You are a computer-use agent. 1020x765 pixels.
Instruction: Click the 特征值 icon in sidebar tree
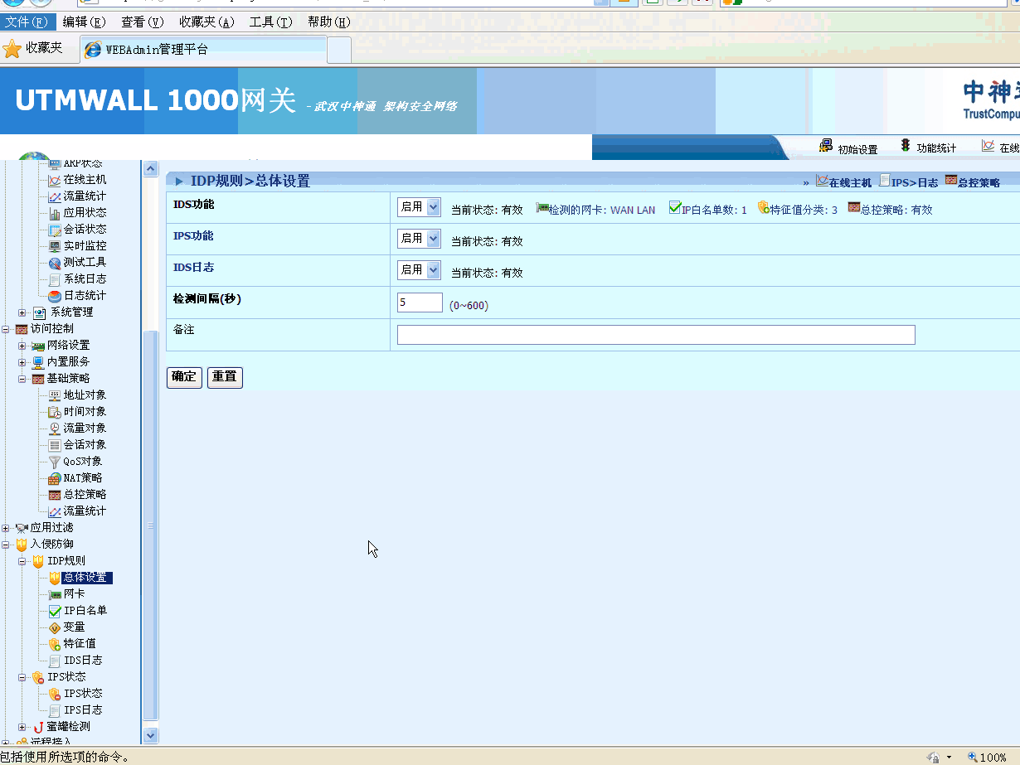(x=55, y=644)
